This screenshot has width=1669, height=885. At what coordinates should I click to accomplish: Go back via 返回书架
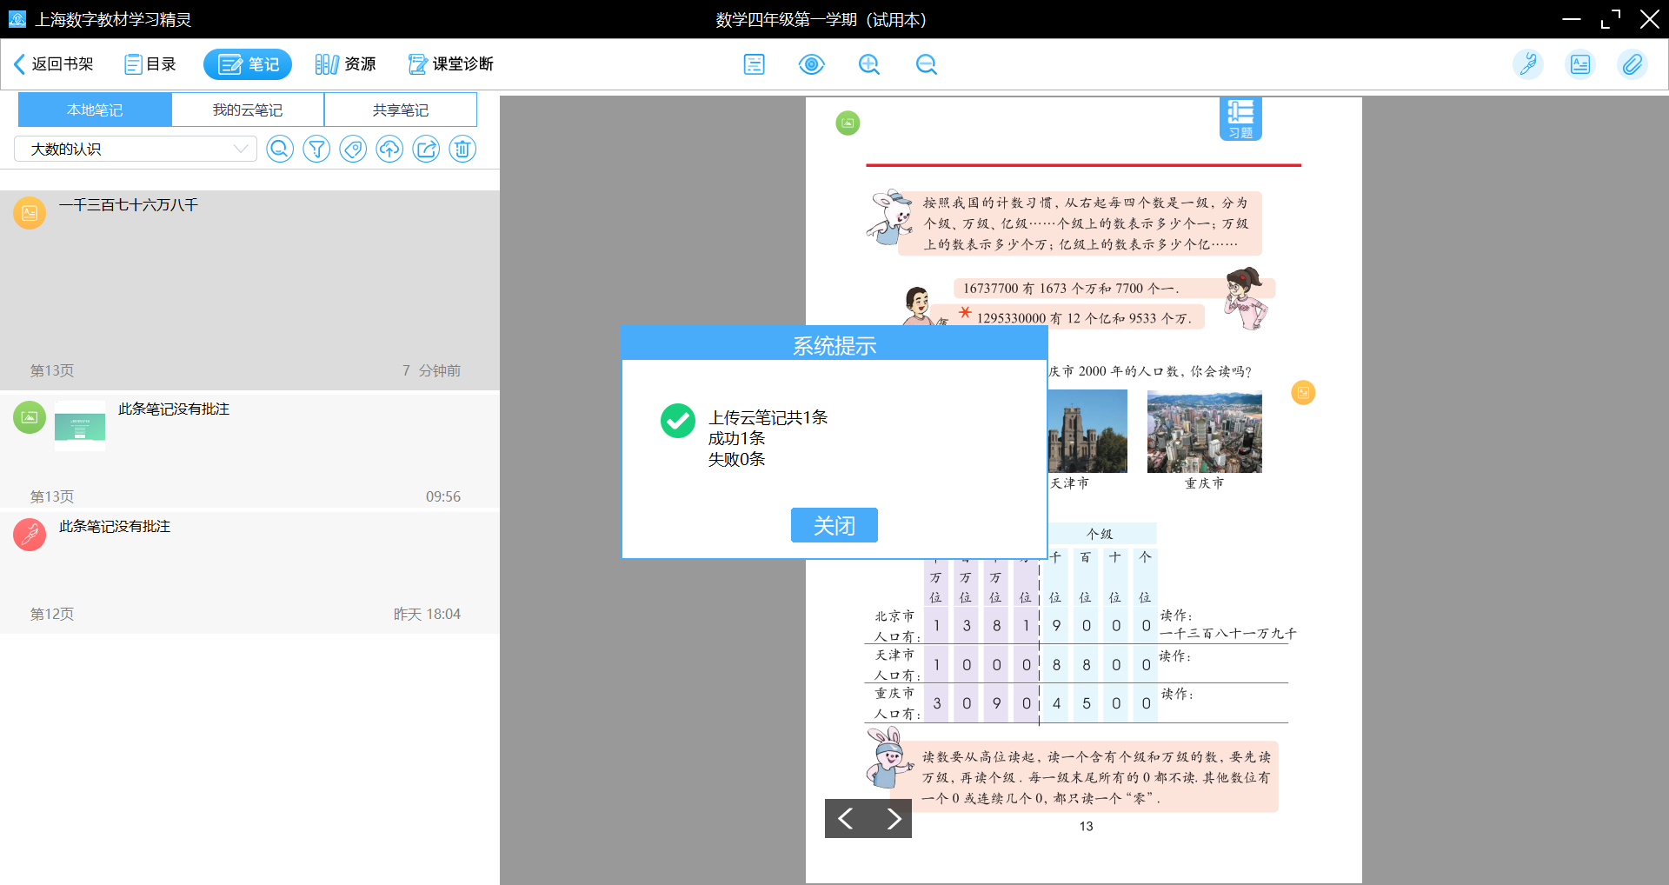pos(54,64)
